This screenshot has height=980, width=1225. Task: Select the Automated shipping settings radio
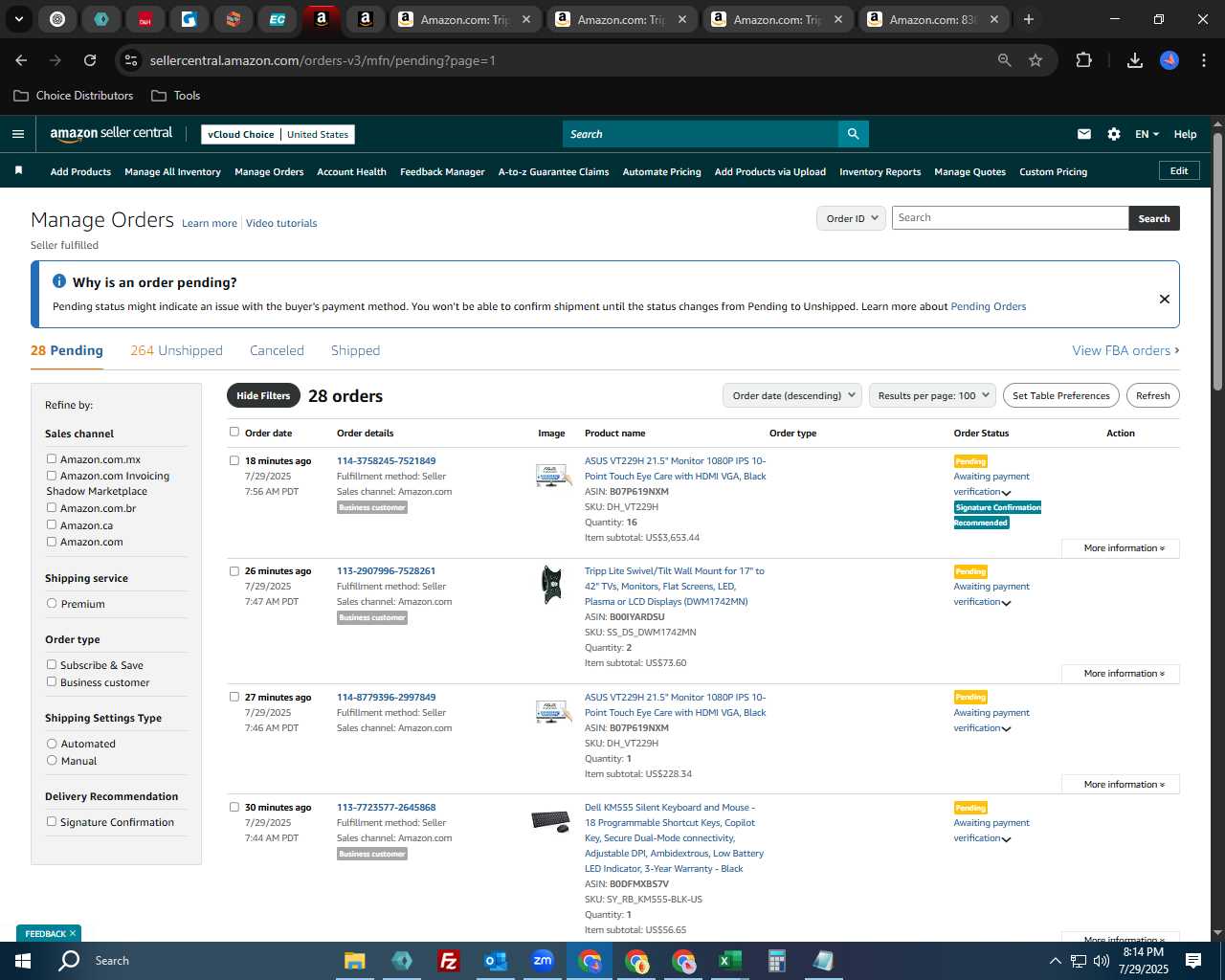point(52,744)
